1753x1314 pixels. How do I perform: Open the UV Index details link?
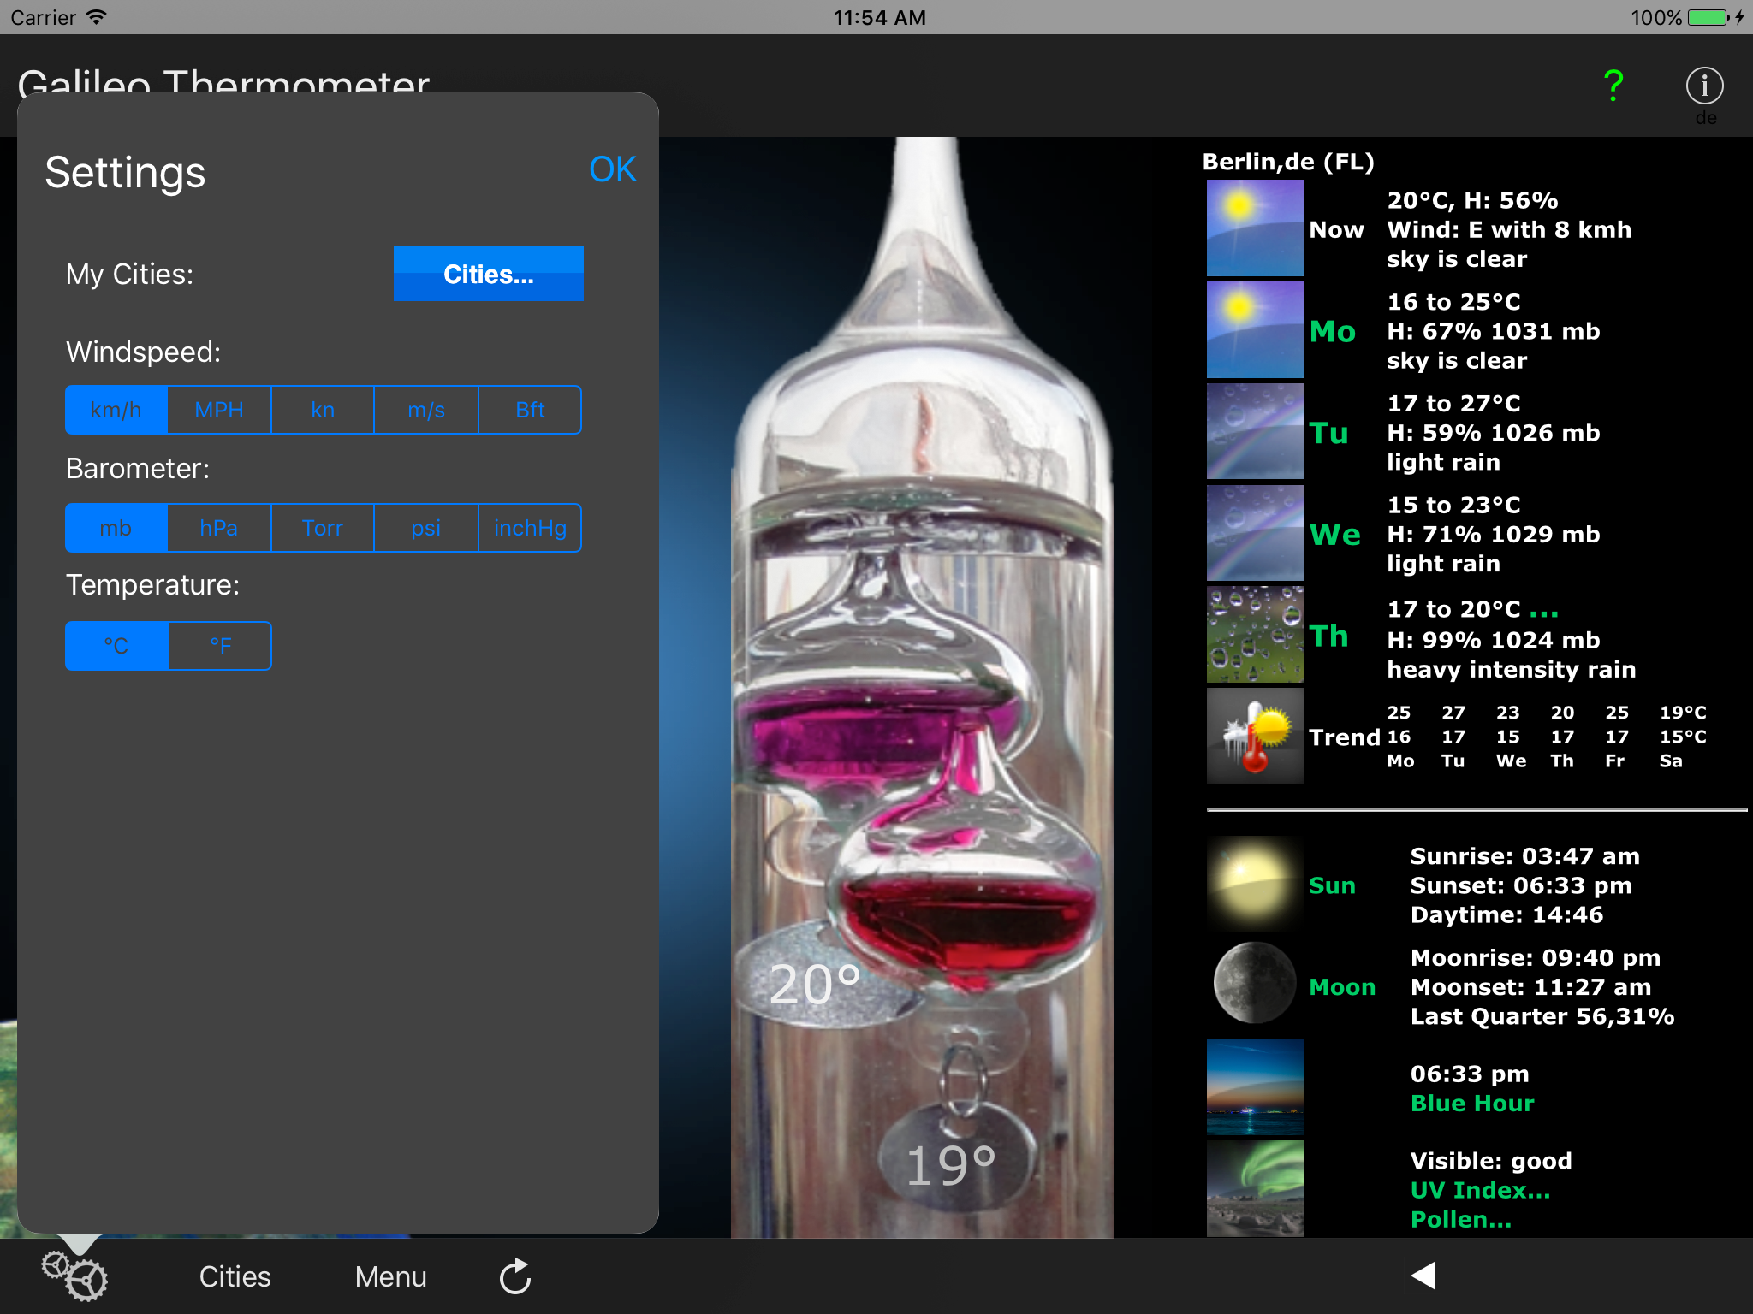pos(1480,1190)
